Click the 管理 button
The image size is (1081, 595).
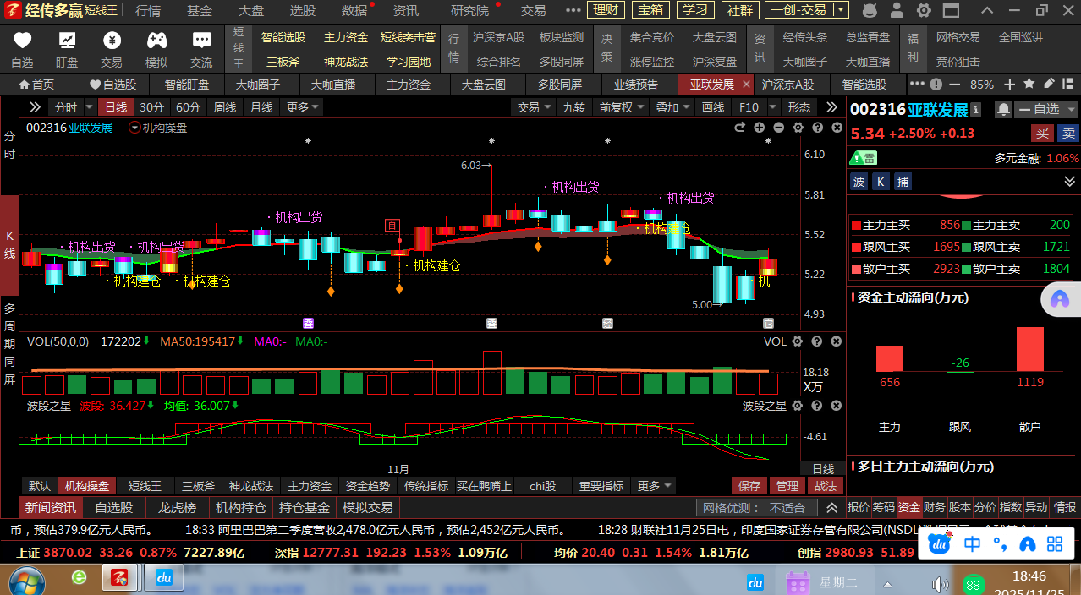pos(787,486)
